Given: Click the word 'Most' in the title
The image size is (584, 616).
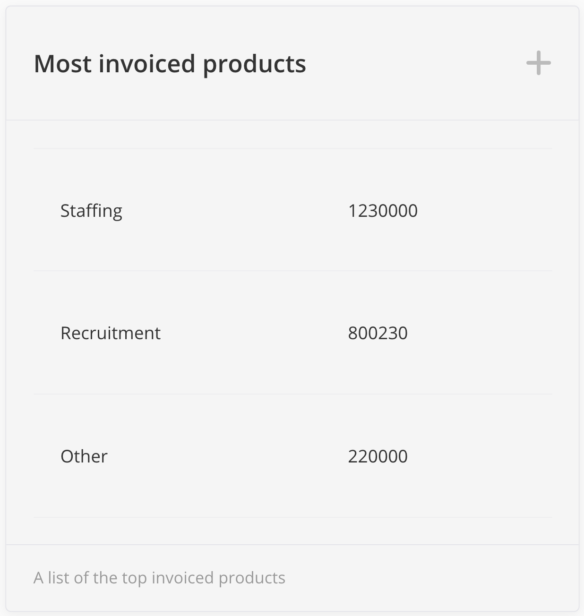Looking at the screenshot, I should [62, 64].
